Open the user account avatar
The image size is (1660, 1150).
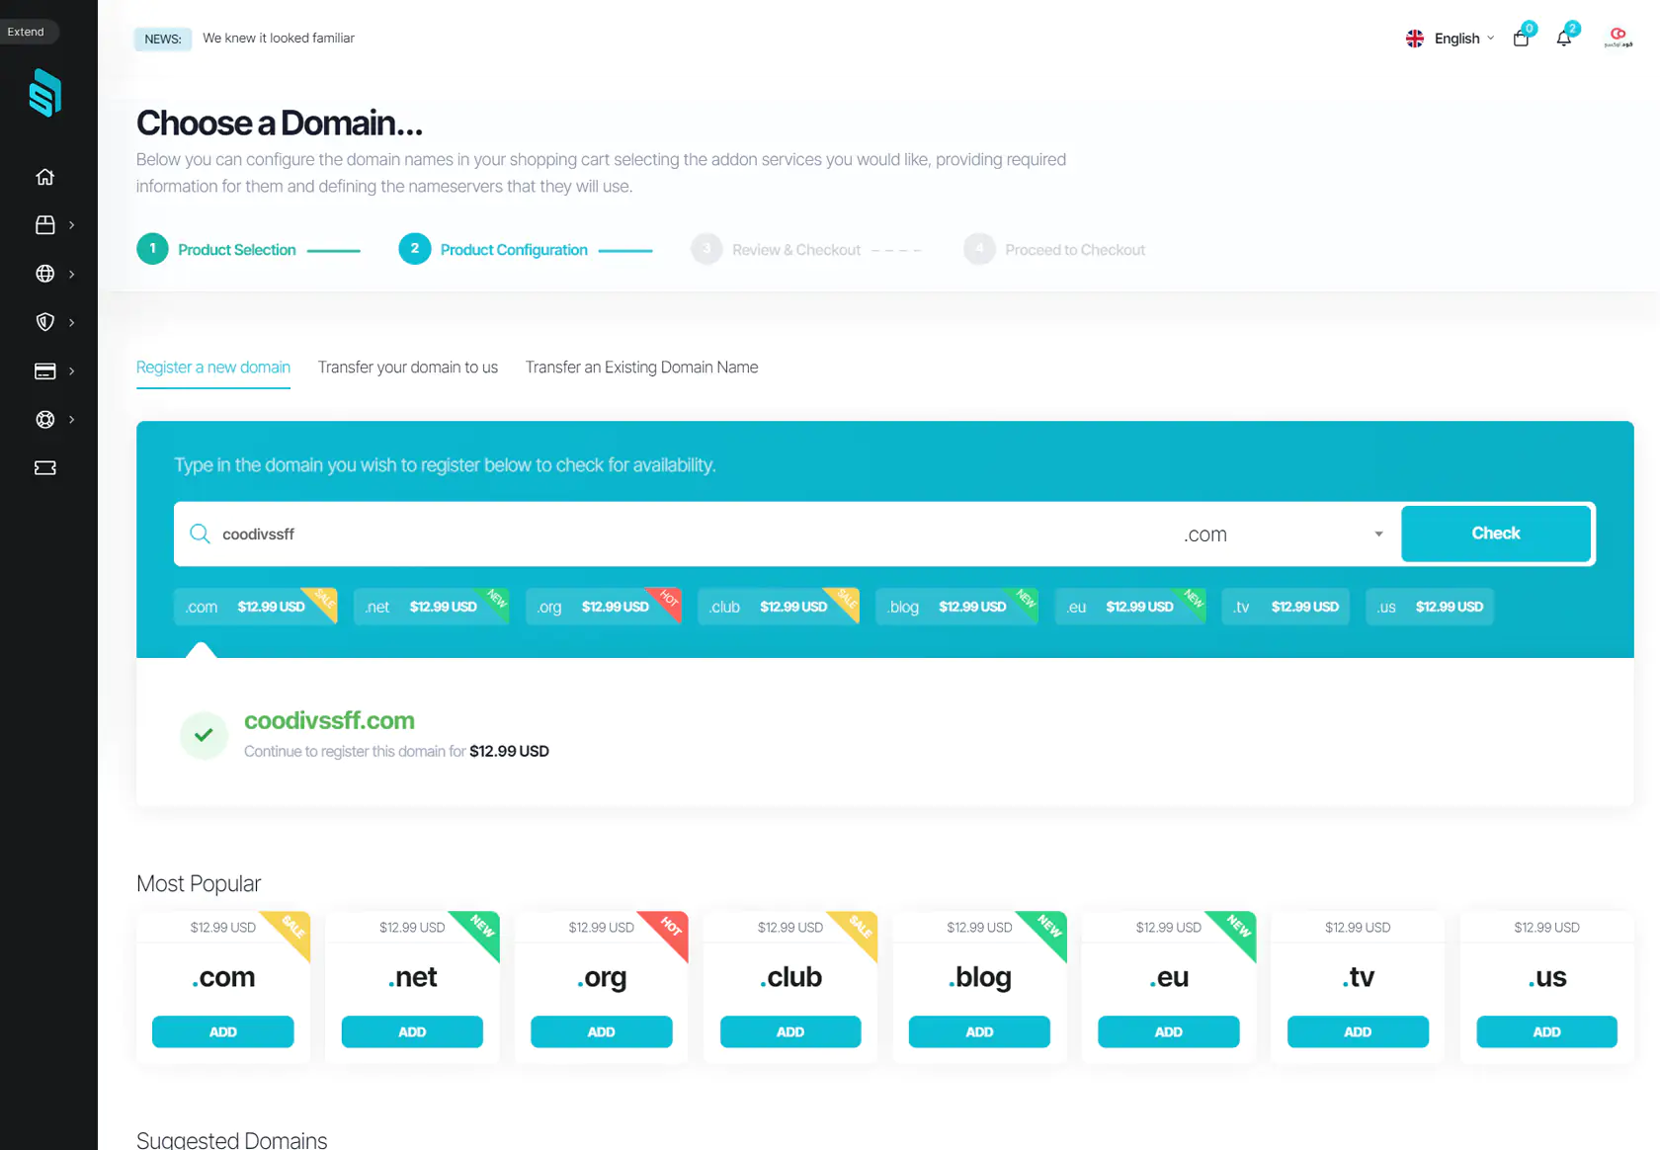click(x=1618, y=38)
